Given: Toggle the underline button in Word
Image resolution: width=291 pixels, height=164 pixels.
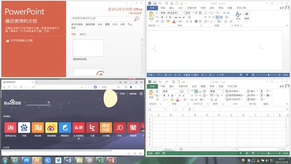Looking at the screenshot, I should coord(170,17).
